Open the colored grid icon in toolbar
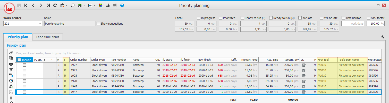 (x=101, y=5)
